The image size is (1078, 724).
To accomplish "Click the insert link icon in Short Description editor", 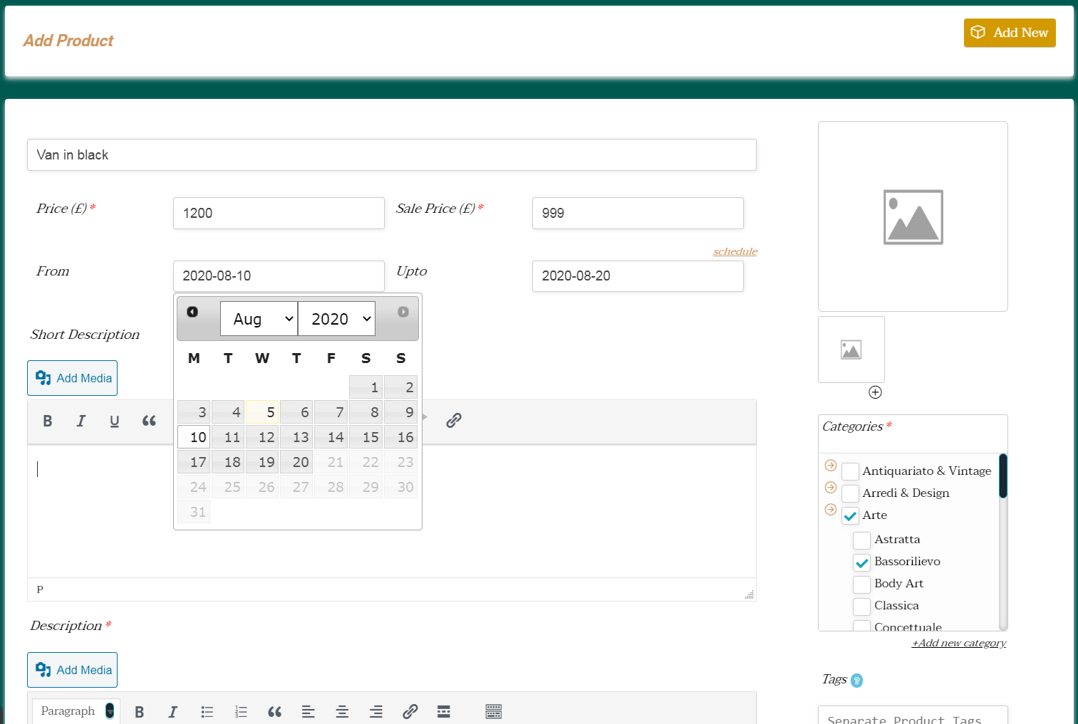I will [453, 421].
